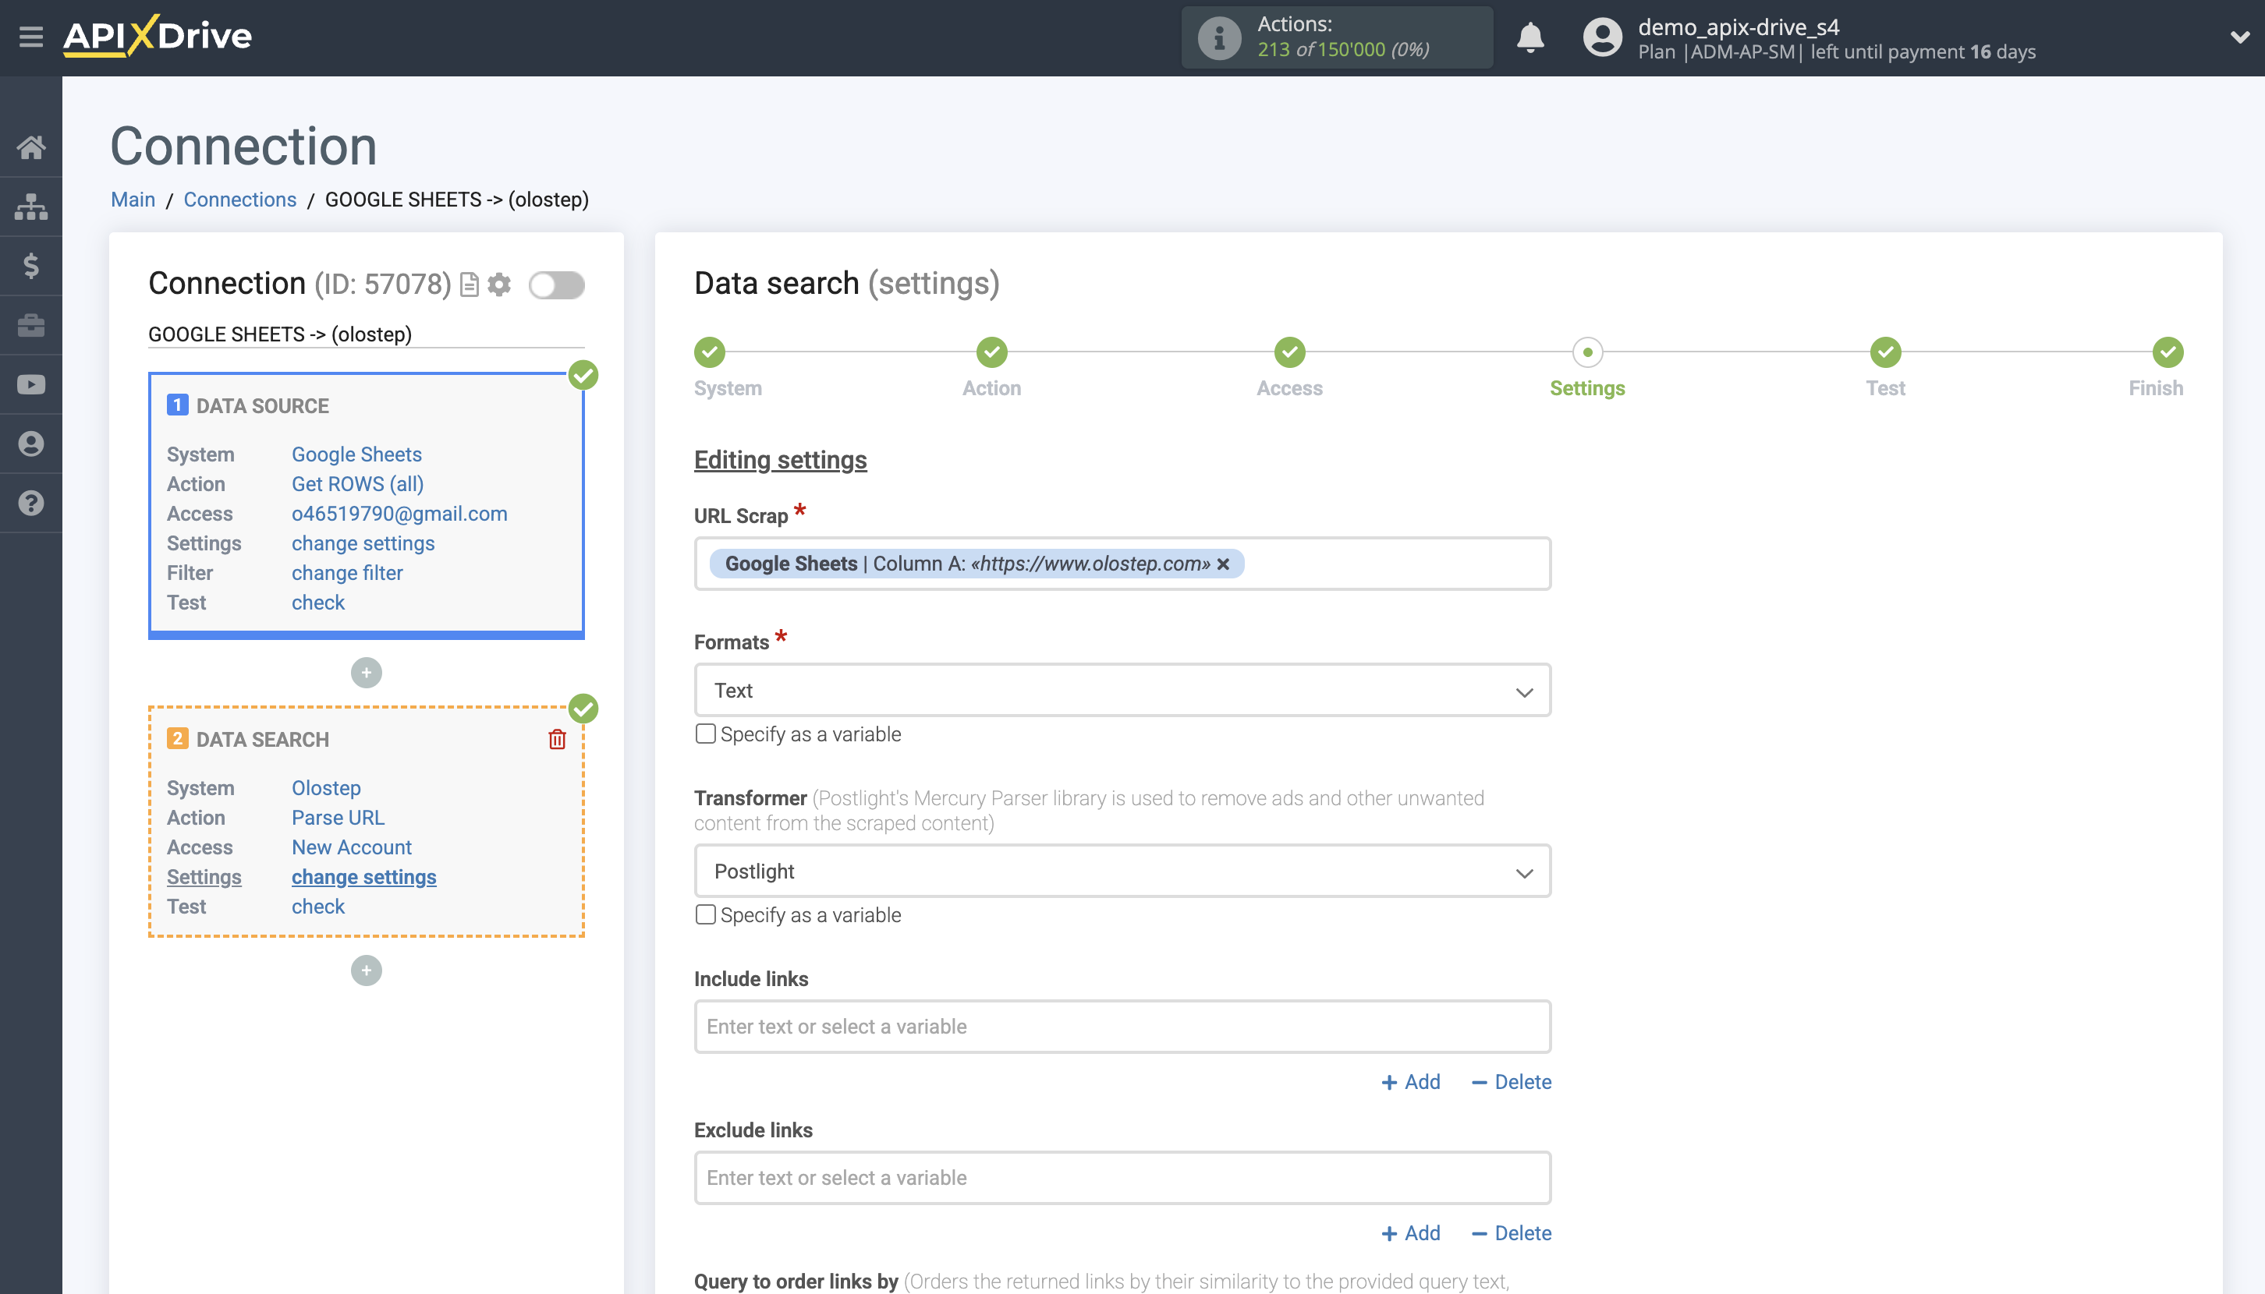Screen dimensions: 2265x1294
Task: Open the connections sitemap icon
Action: tap(31, 207)
